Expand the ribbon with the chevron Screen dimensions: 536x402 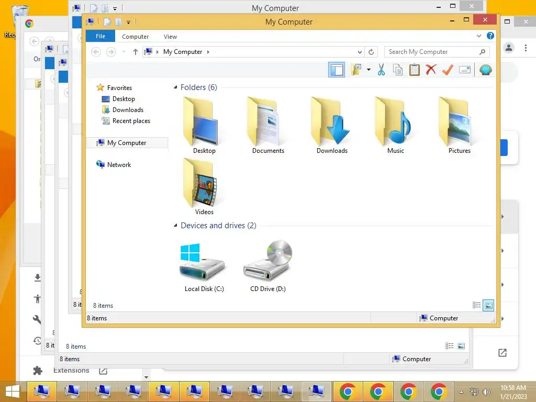479,36
